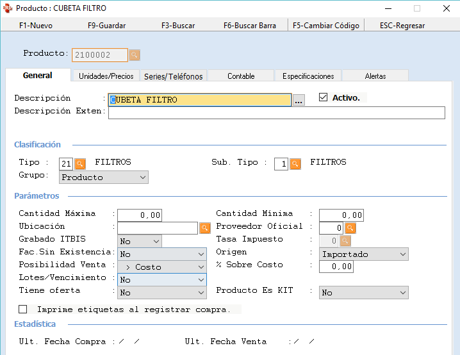Screen dimensions: 460x355
Task: Click Tasa Impuesto lookup icon
Action: coord(345,240)
